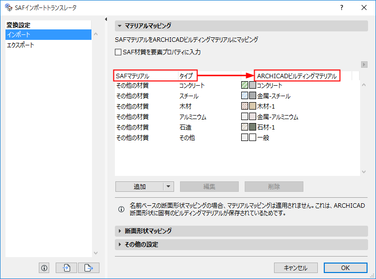Viewport: 376px width, 279px height.
Task: Click the left list scroll down arrow
Action: point(95,253)
